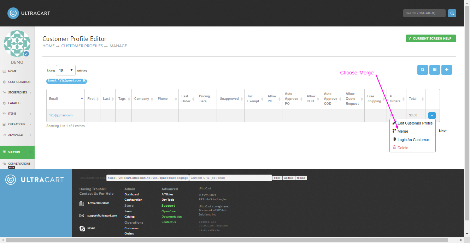Expand Items in the sidebar

click(17, 114)
